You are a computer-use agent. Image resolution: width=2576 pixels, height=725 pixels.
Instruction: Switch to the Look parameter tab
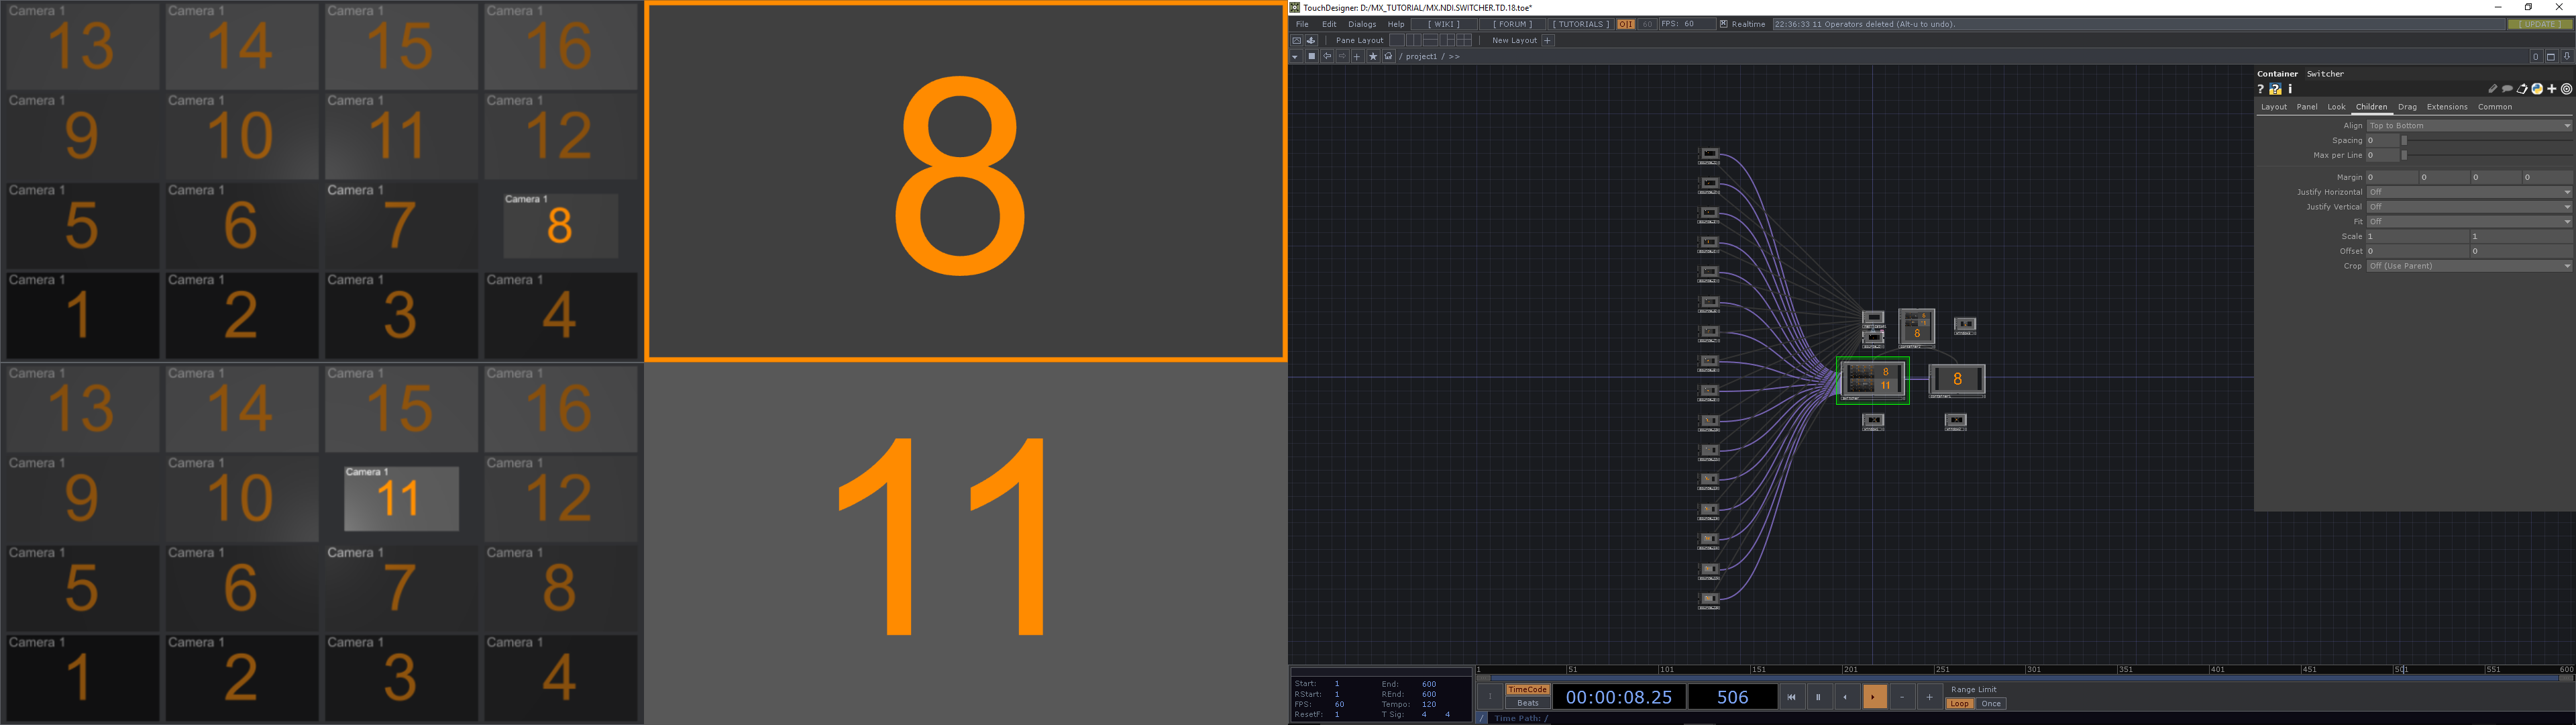coord(2336,107)
